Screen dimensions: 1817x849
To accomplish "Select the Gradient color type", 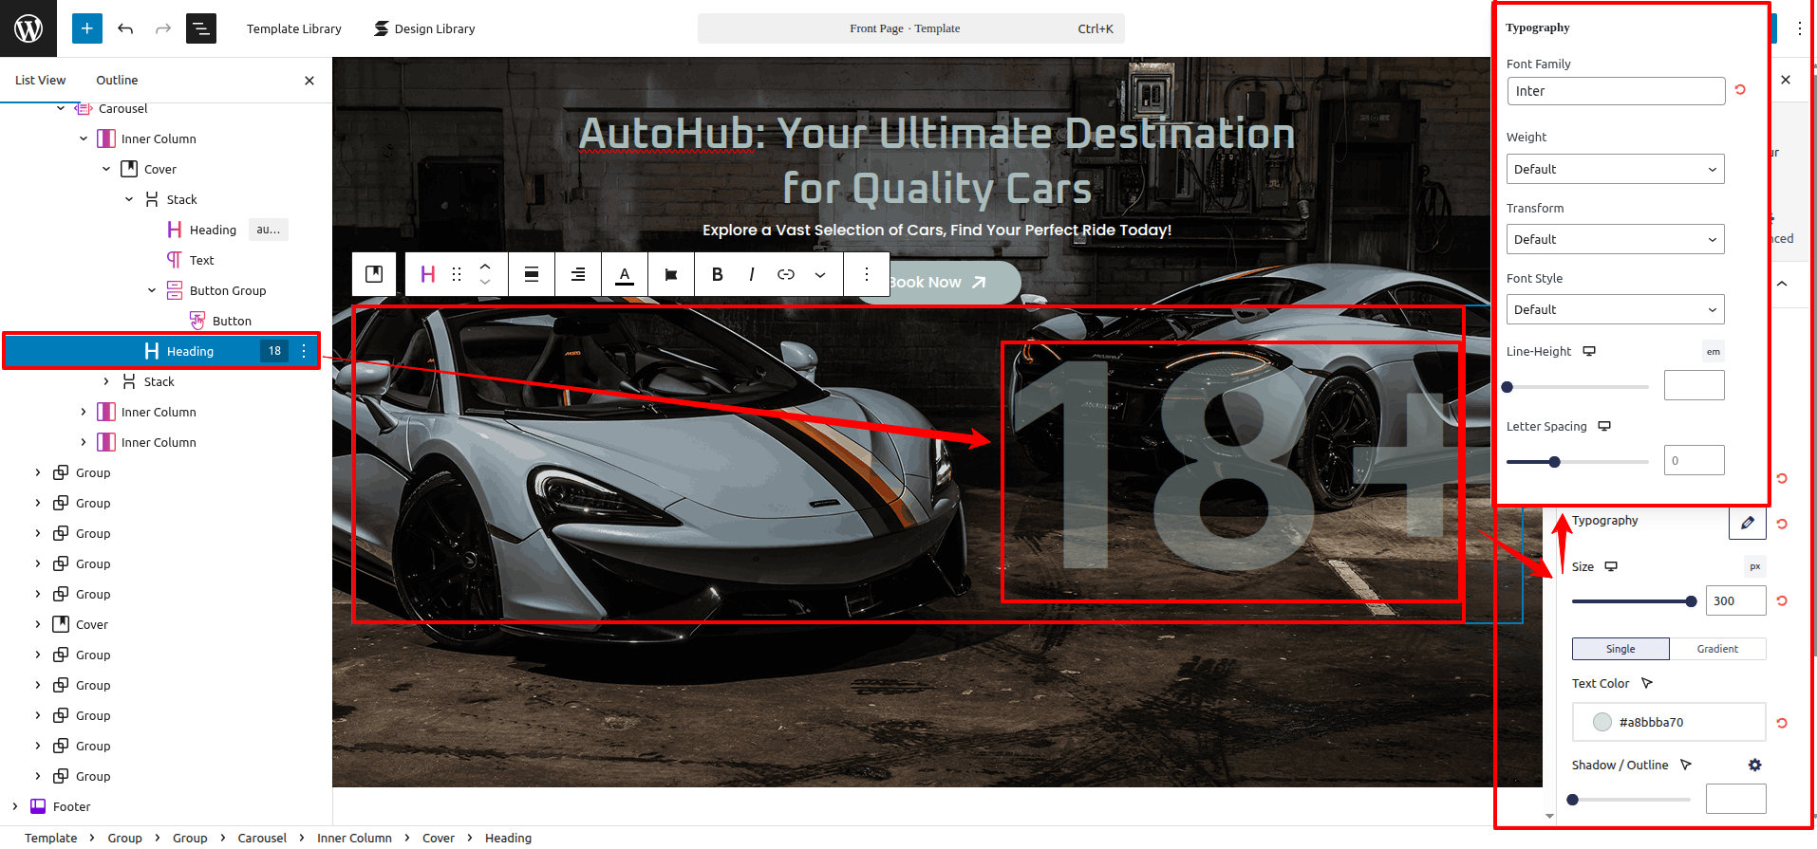I will 1717,649.
